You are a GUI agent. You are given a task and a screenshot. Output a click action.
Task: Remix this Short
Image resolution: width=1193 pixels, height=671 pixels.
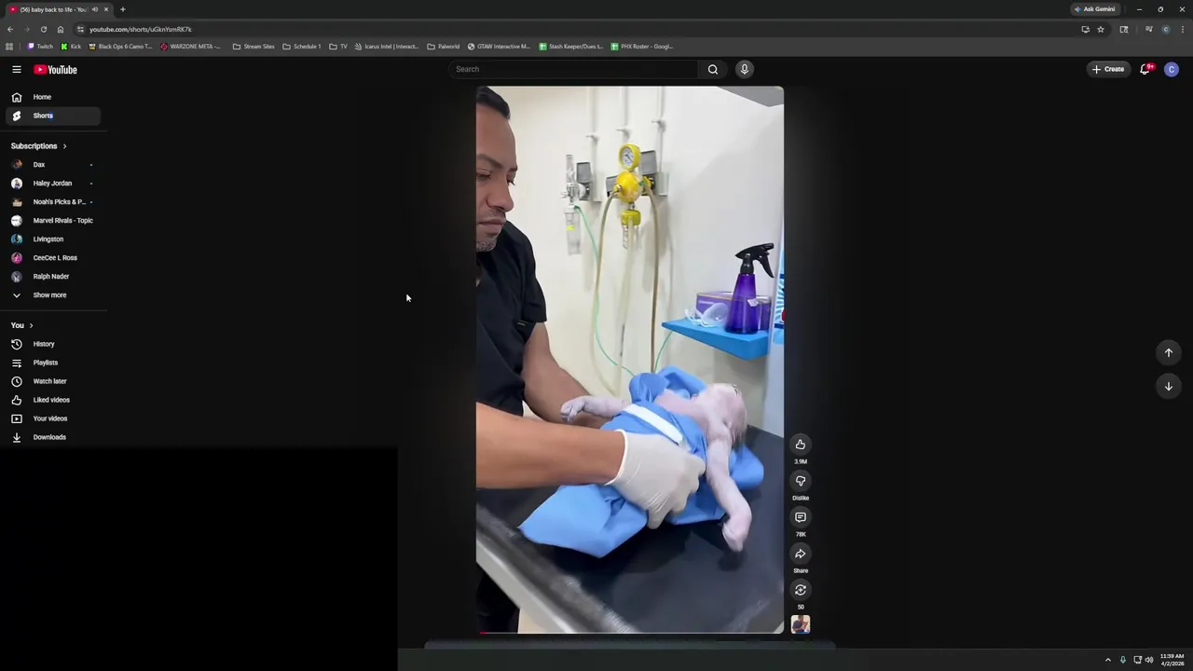(801, 590)
